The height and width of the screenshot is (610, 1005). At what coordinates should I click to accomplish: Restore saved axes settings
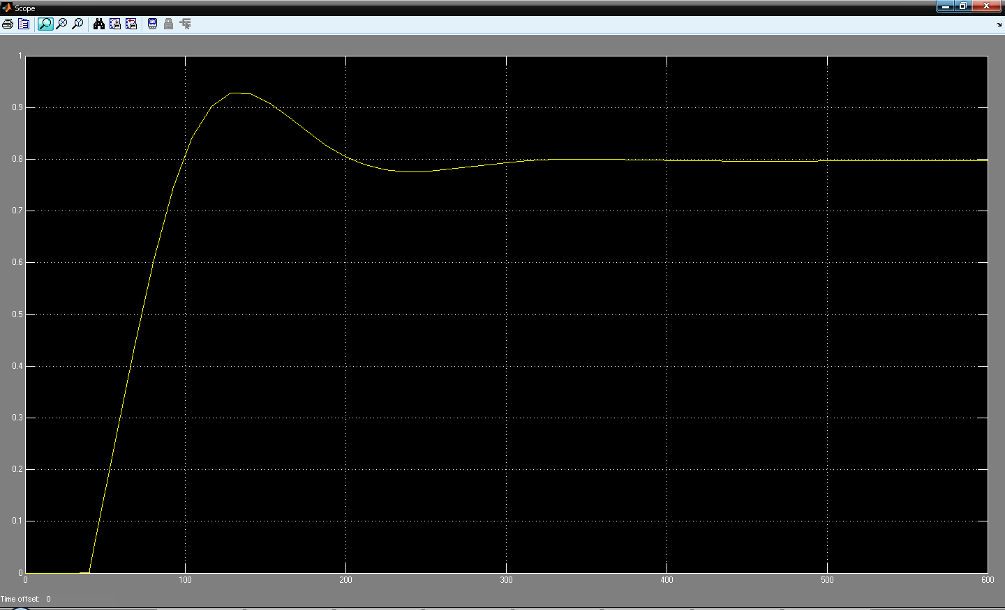pos(131,24)
